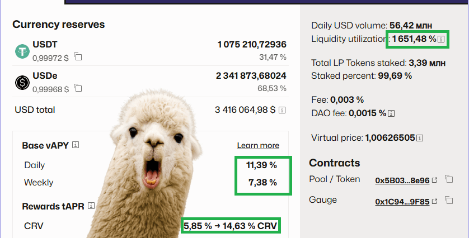Open the Rewards tAPR info icon
This screenshot has width=469, height=238.
click(x=91, y=206)
